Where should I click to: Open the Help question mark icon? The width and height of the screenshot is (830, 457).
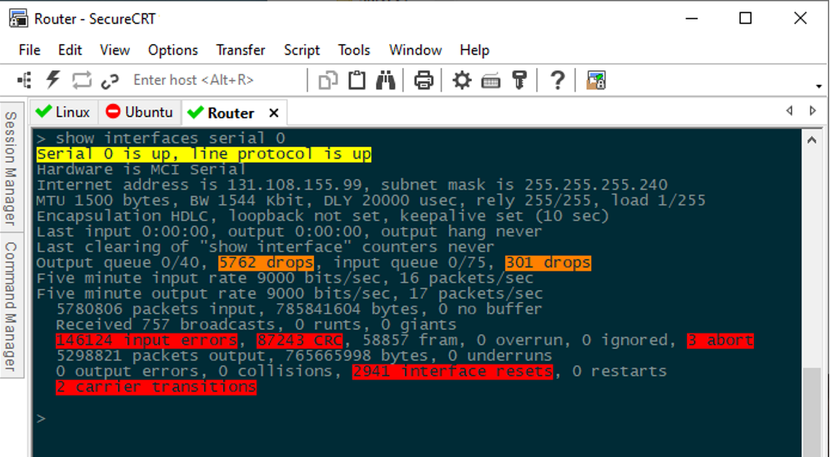(x=557, y=80)
